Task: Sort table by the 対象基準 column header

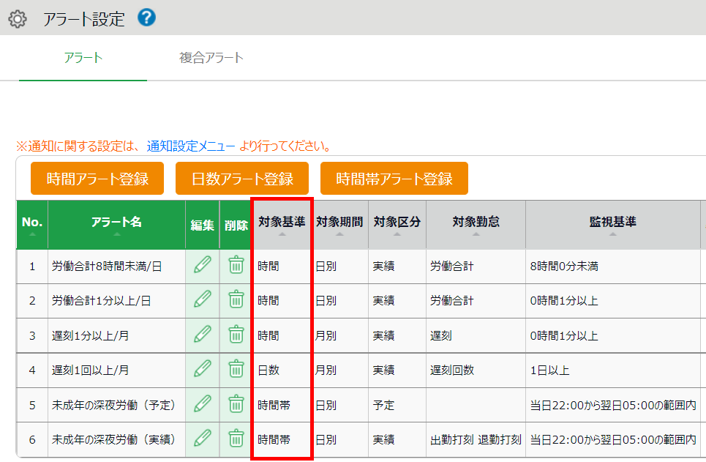Action: click(x=282, y=225)
